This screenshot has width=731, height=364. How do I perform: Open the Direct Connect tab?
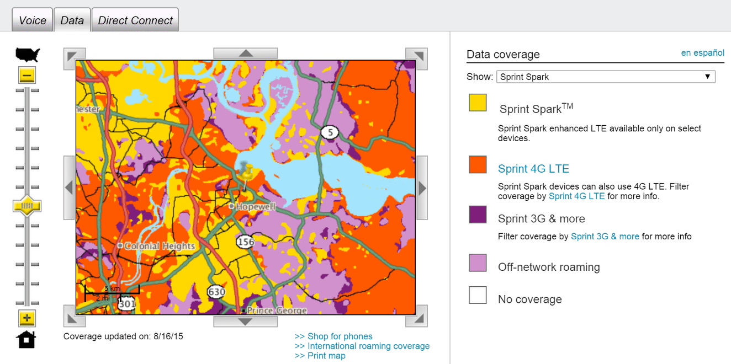pyautogui.click(x=135, y=20)
